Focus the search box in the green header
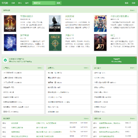The image size is (138, 138). pos(44,3)
